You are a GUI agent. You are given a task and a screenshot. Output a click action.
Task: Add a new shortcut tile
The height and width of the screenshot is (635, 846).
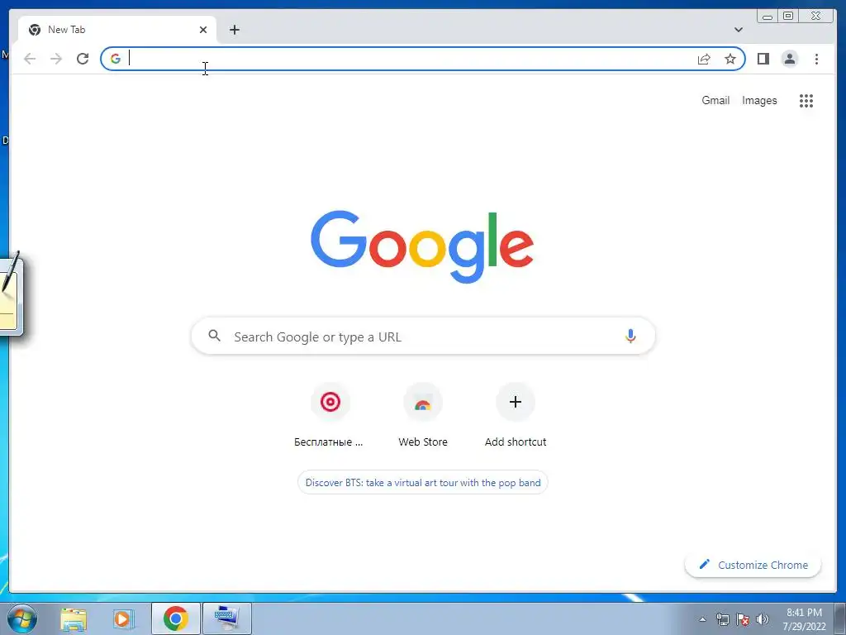[x=516, y=415]
